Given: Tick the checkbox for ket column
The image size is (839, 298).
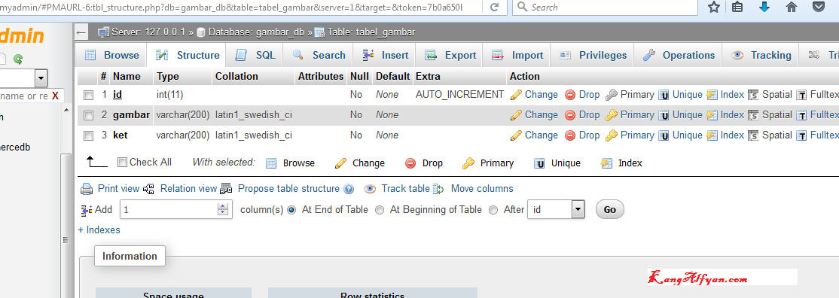Looking at the screenshot, I should (x=89, y=135).
